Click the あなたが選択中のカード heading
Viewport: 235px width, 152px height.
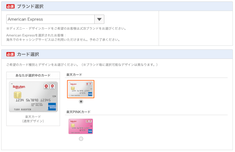pyautogui.click(x=33, y=75)
